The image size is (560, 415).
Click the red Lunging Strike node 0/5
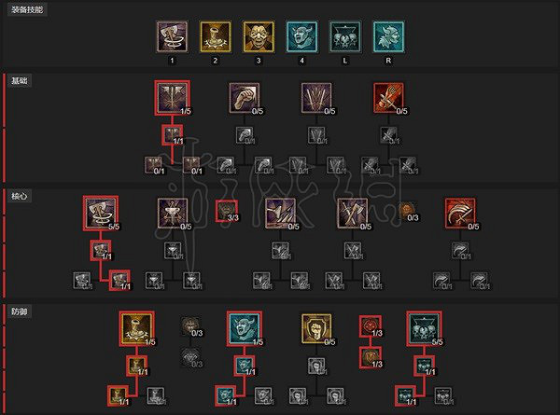coord(388,98)
